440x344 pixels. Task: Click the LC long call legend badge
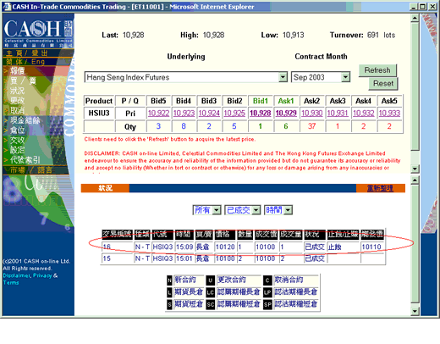pyautogui.click(x=211, y=292)
